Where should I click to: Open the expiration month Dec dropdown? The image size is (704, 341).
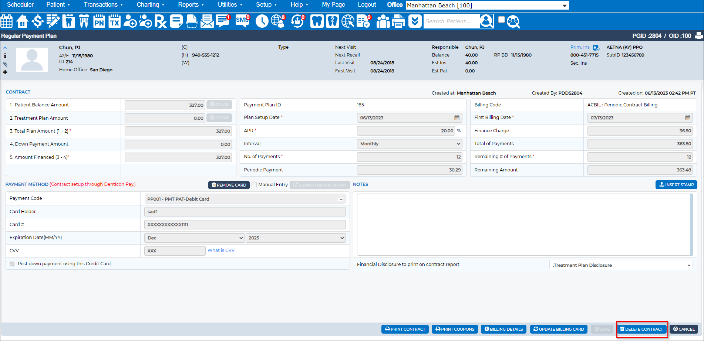pos(194,238)
